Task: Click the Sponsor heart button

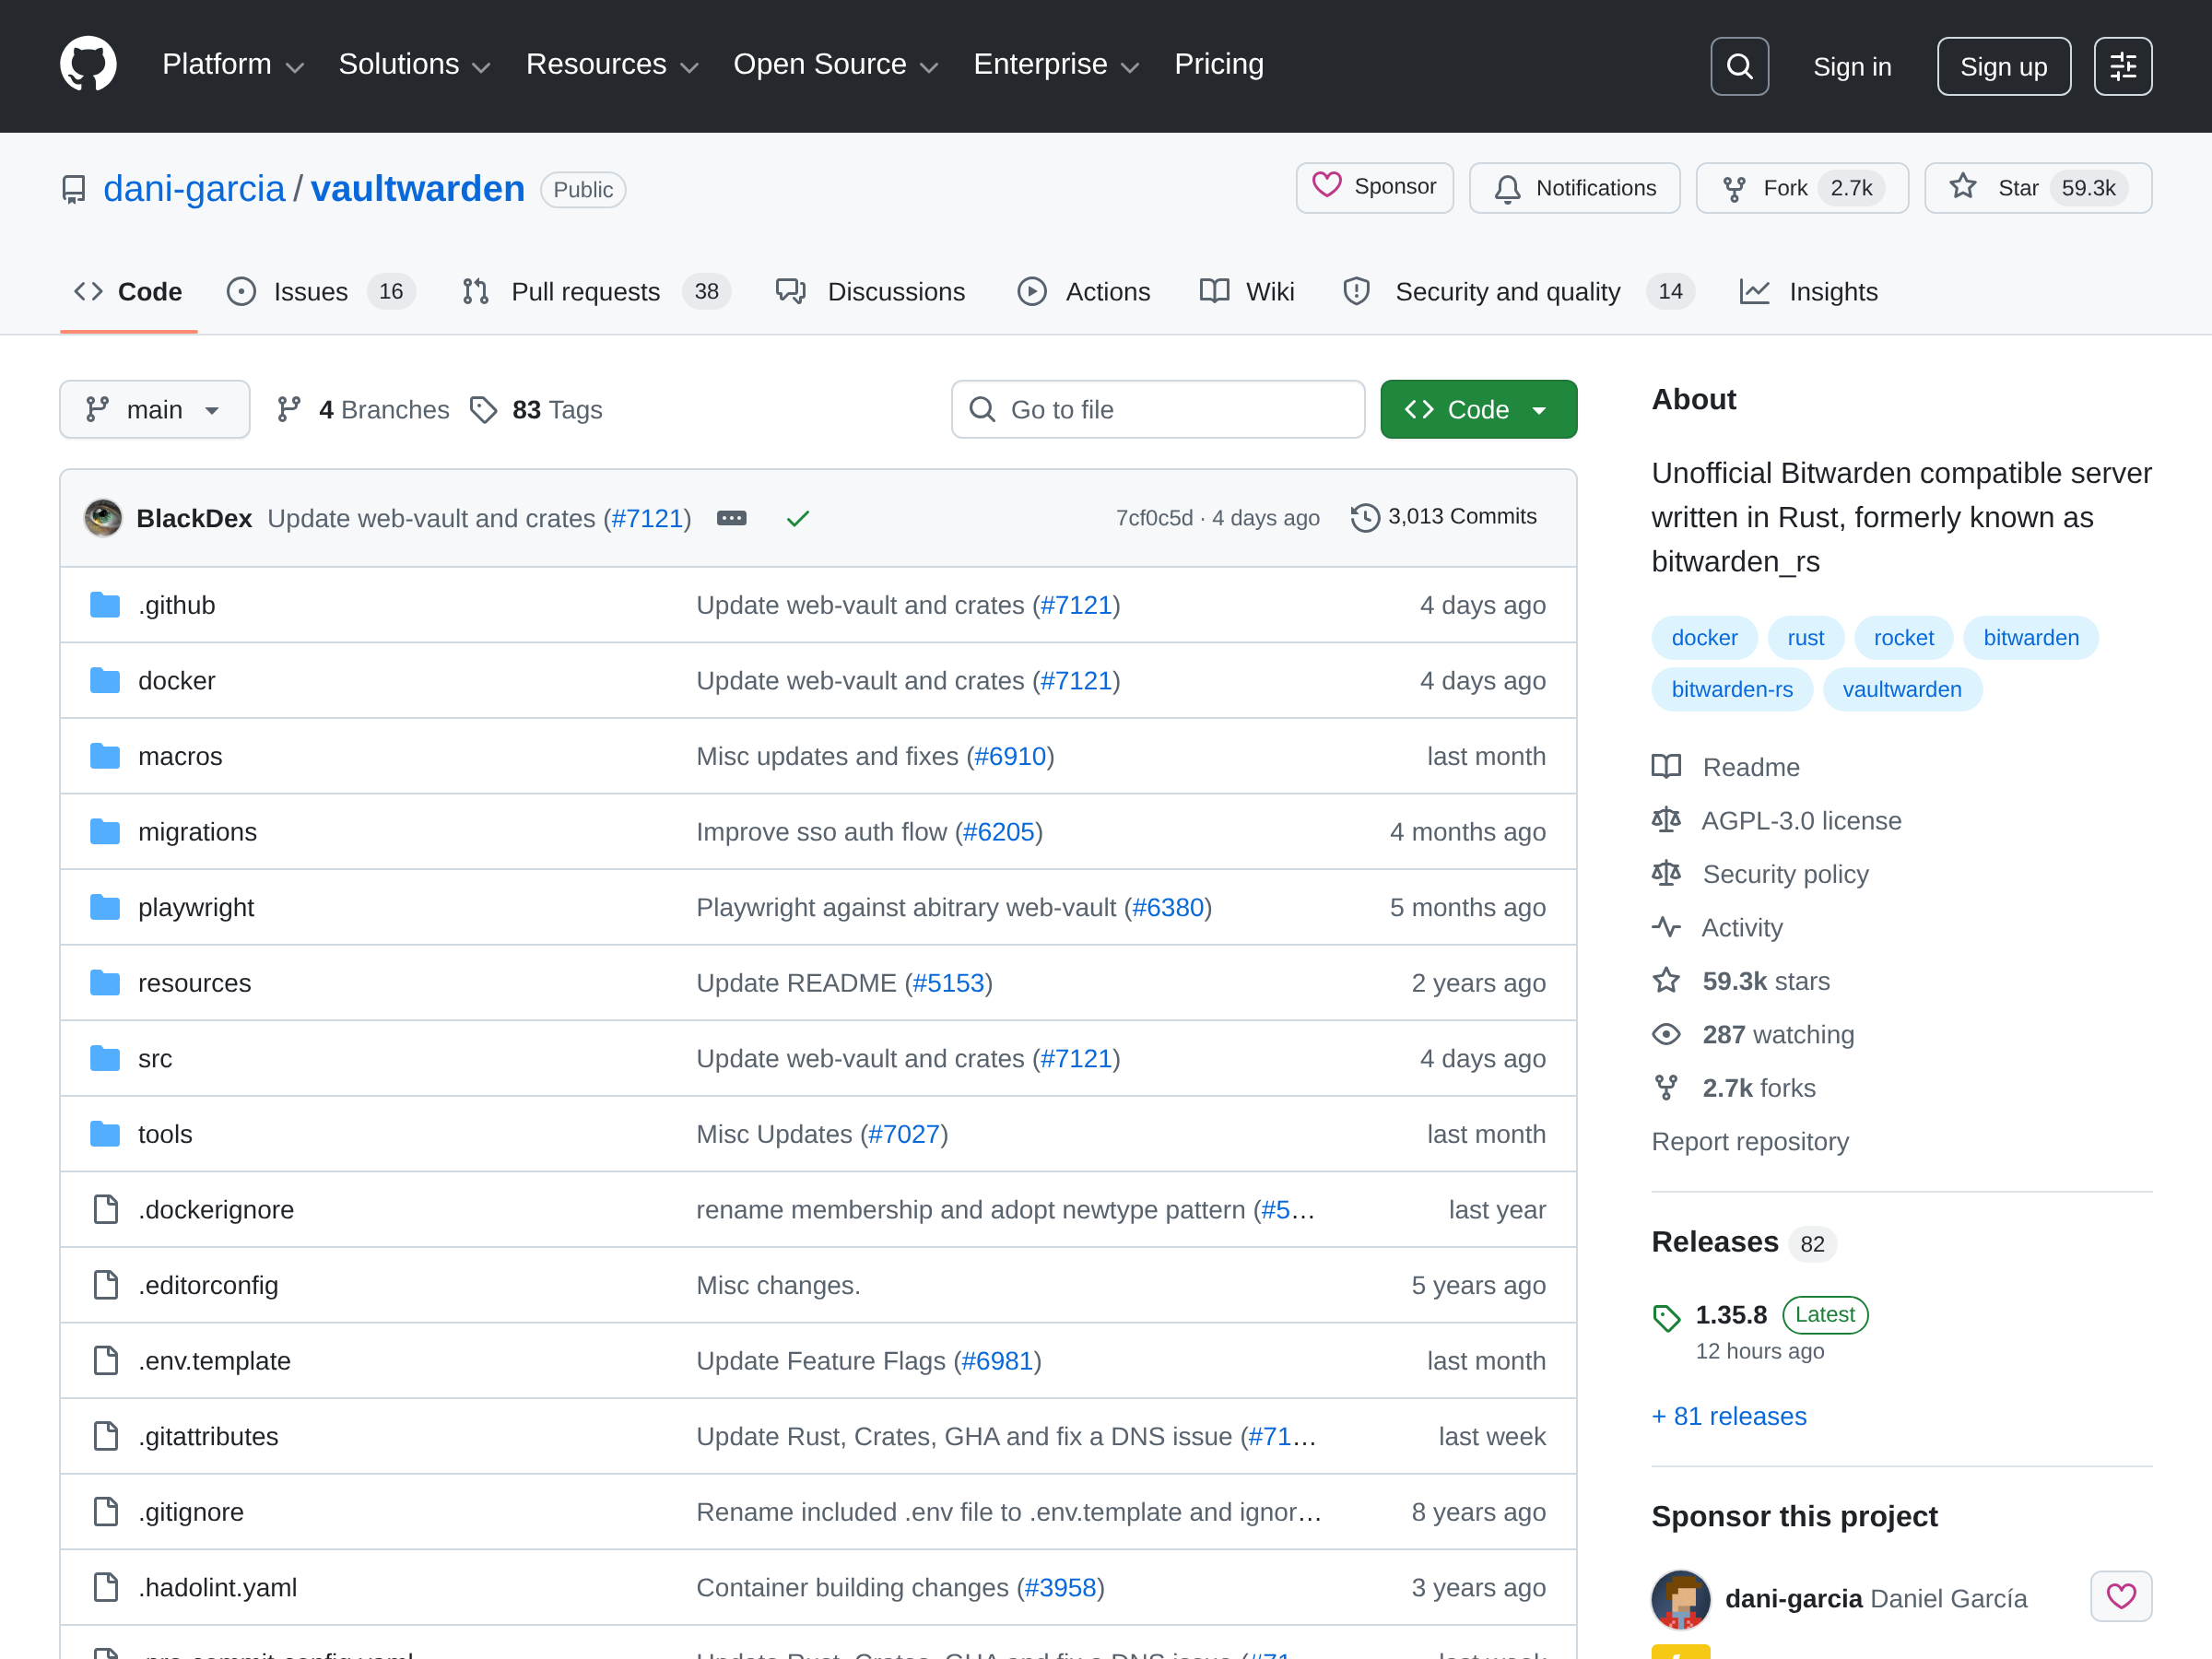Action: point(1374,187)
